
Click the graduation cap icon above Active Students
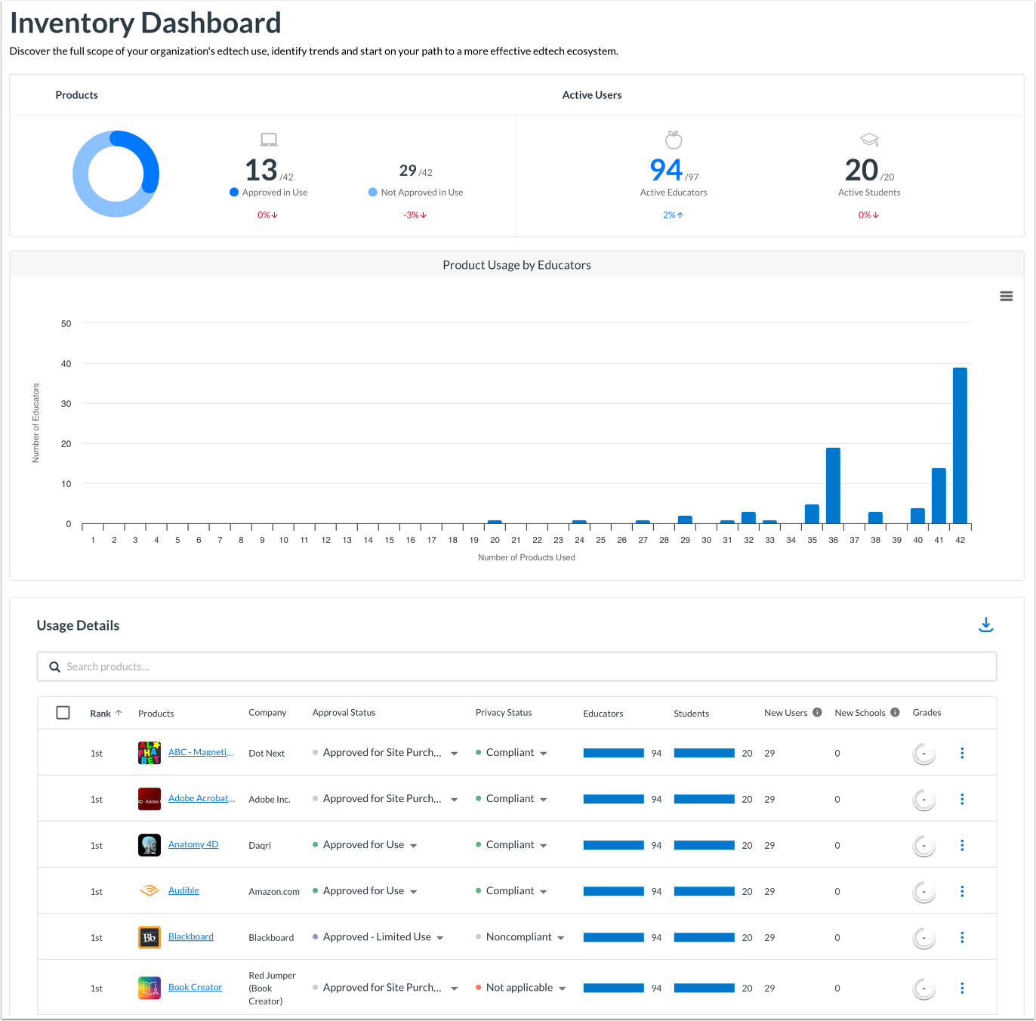869,139
